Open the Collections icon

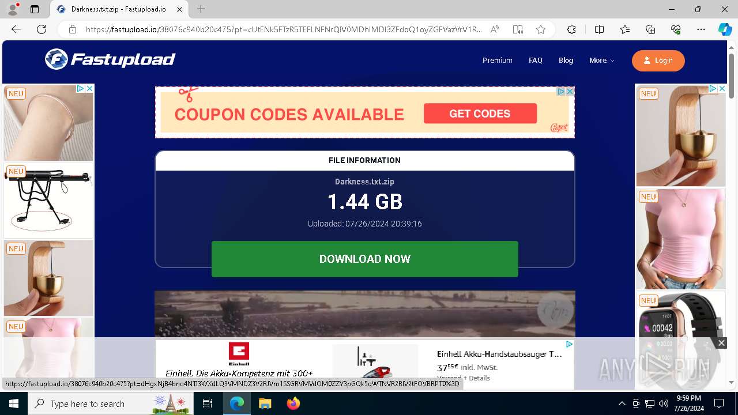tap(650, 29)
